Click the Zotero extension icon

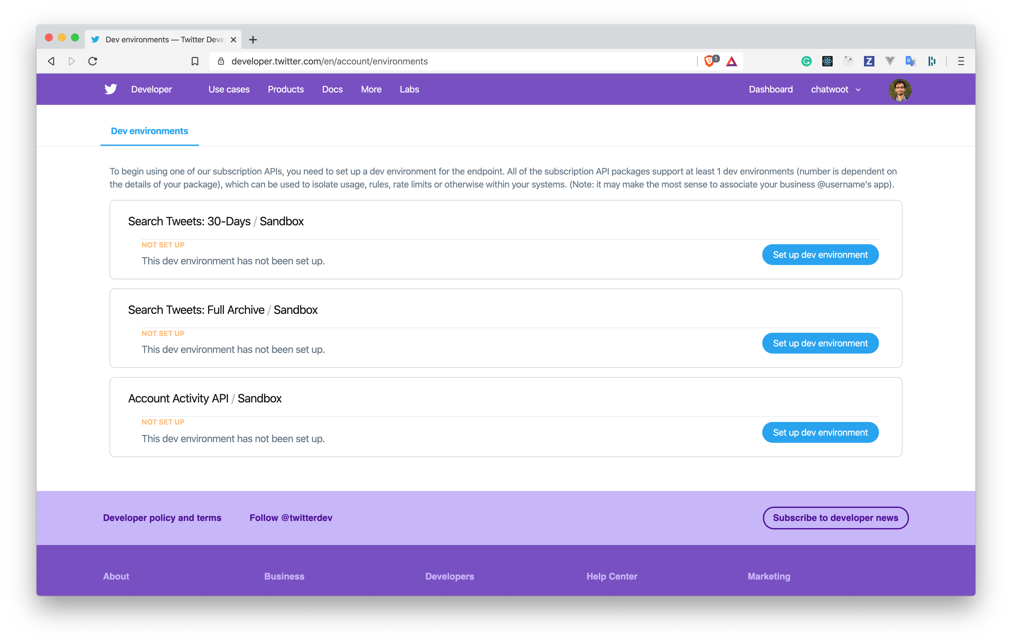pyautogui.click(x=868, y=61)
